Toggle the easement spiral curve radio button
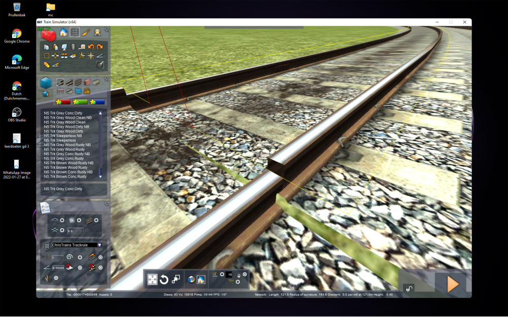 80,257
